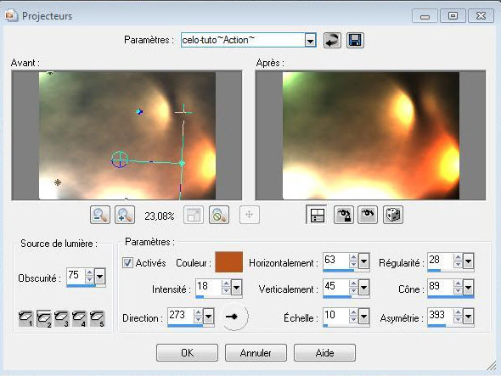
Task: Expand the Obscurité slider dropdown
Action: tap(99, 276)
